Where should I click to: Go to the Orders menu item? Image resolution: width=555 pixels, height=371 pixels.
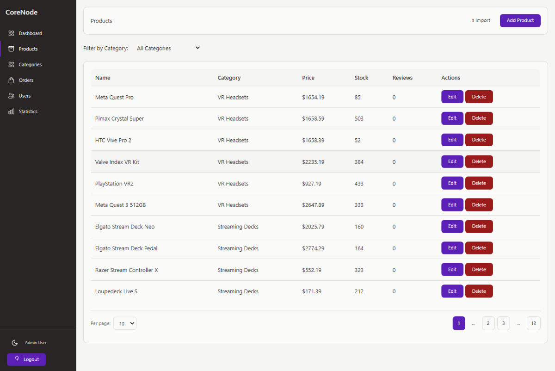click(x=26, y=80)
